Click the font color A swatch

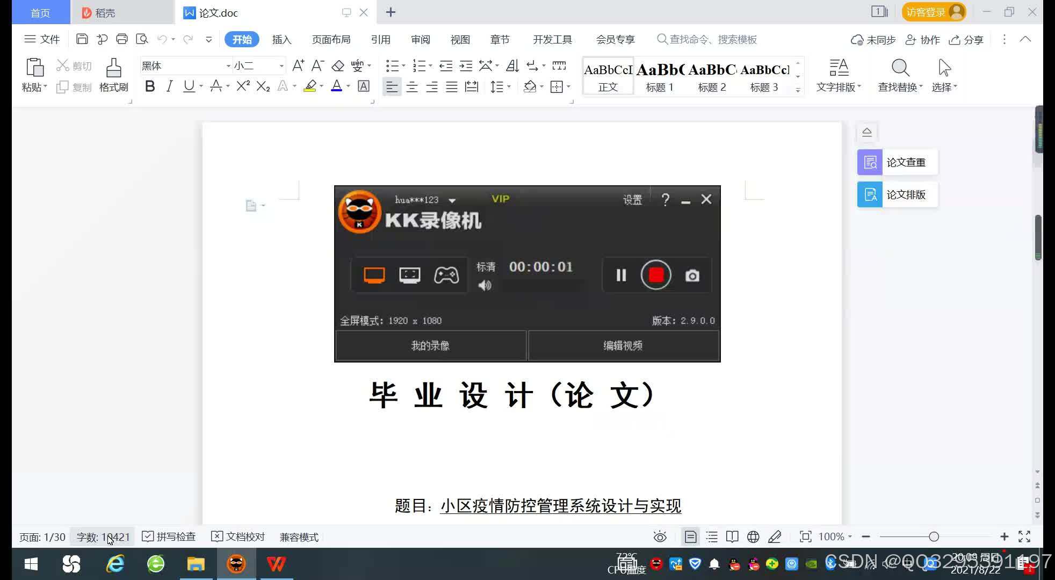tap(337, 86)
